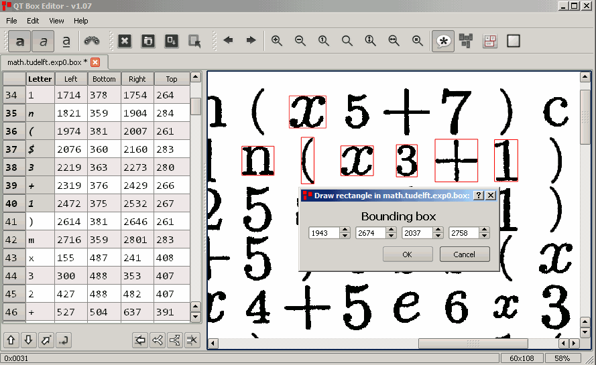Sort table by Letter column header
This screenshot has width=596, height=365.
click(40, 79)
